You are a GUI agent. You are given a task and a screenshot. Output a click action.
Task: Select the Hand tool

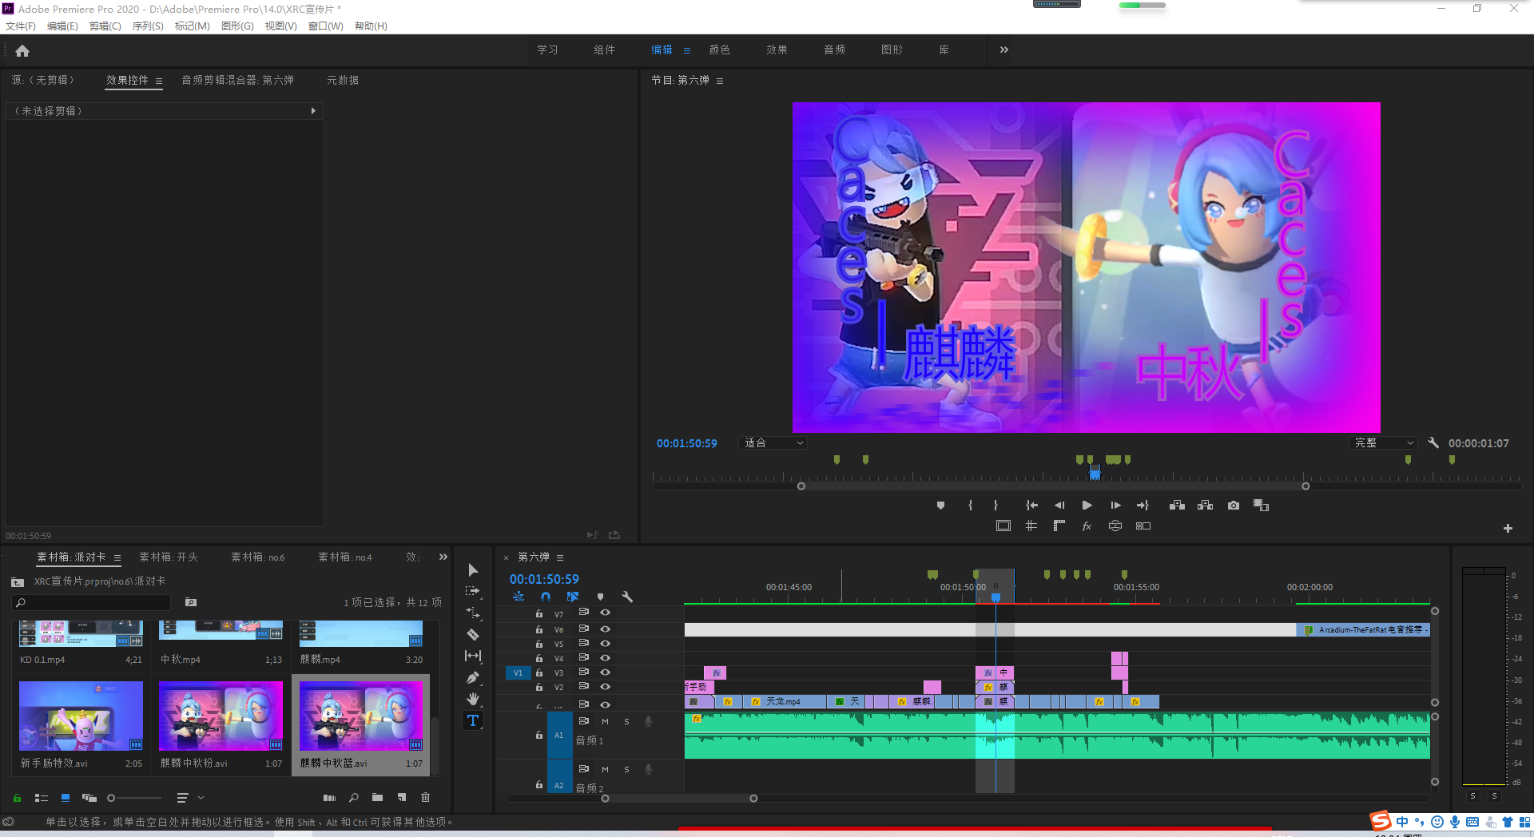coord(473,699)
